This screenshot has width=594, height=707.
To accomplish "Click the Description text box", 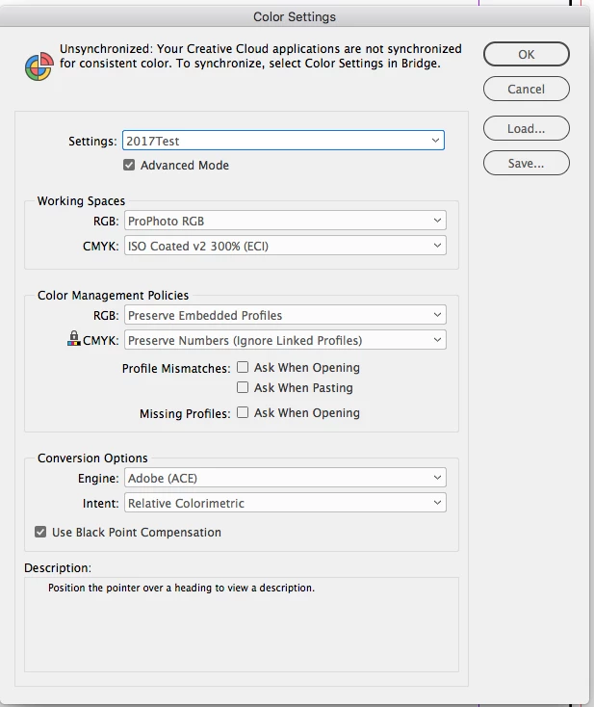I will point(242,624).
